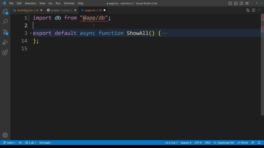Change encoding via UTF-8
This screenshot has height=148, width=264.
point(198,143)
